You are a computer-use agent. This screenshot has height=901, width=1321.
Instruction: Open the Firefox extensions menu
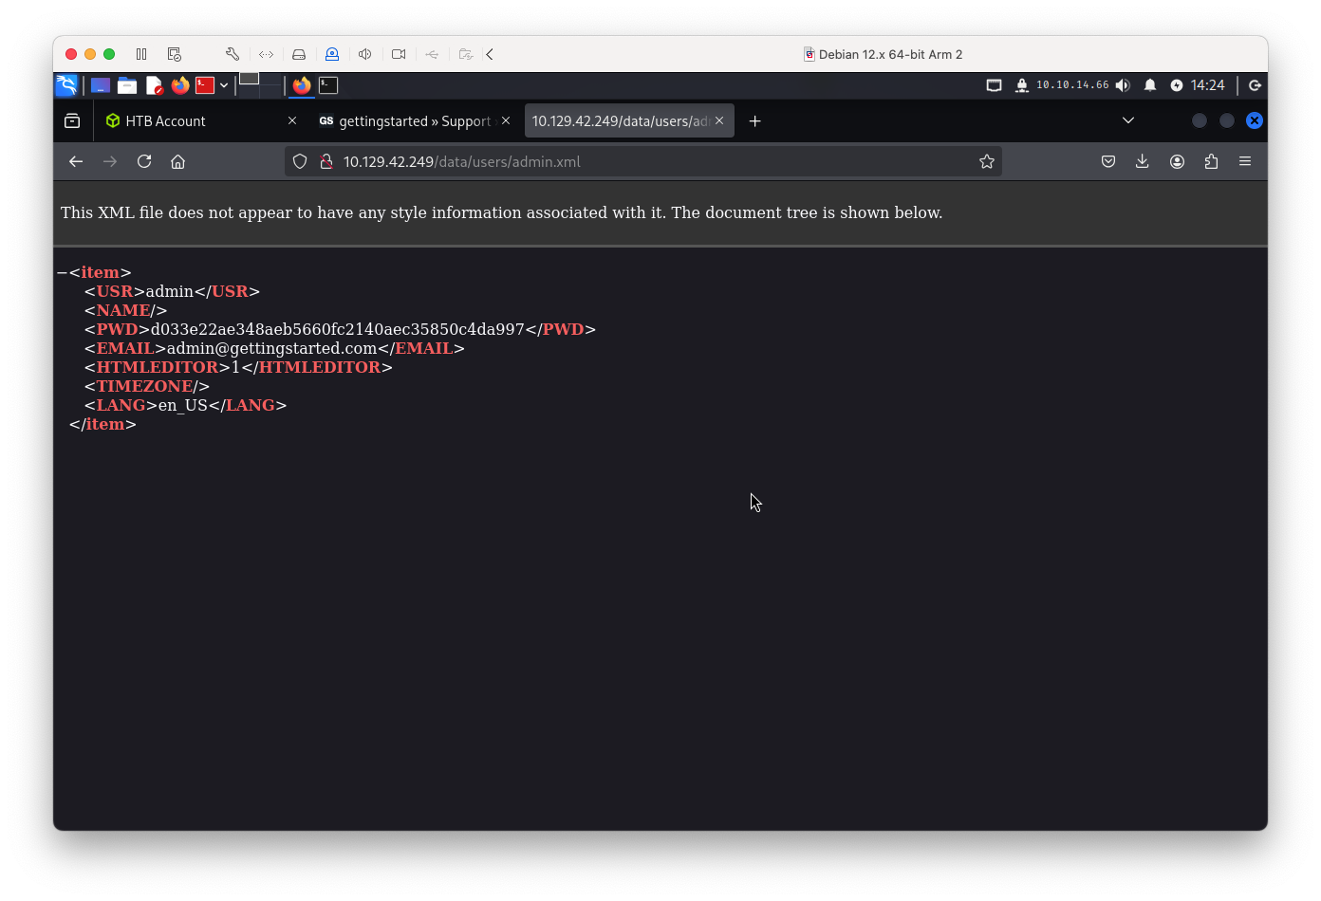point(1211,161)
